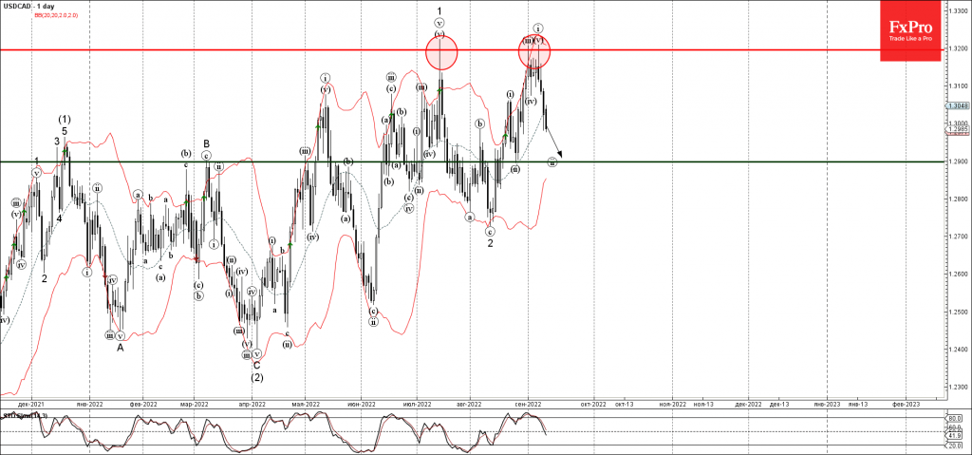Click the 1.3200 price axis label
This screenshot has width=972, height=455.
[958, 48]
